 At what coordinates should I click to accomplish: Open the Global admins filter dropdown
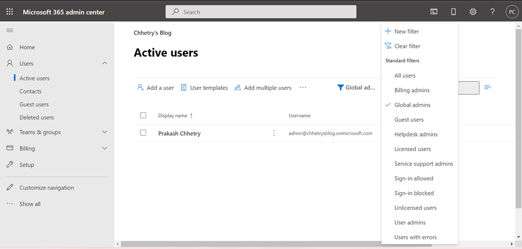click(x=356, y=87)
